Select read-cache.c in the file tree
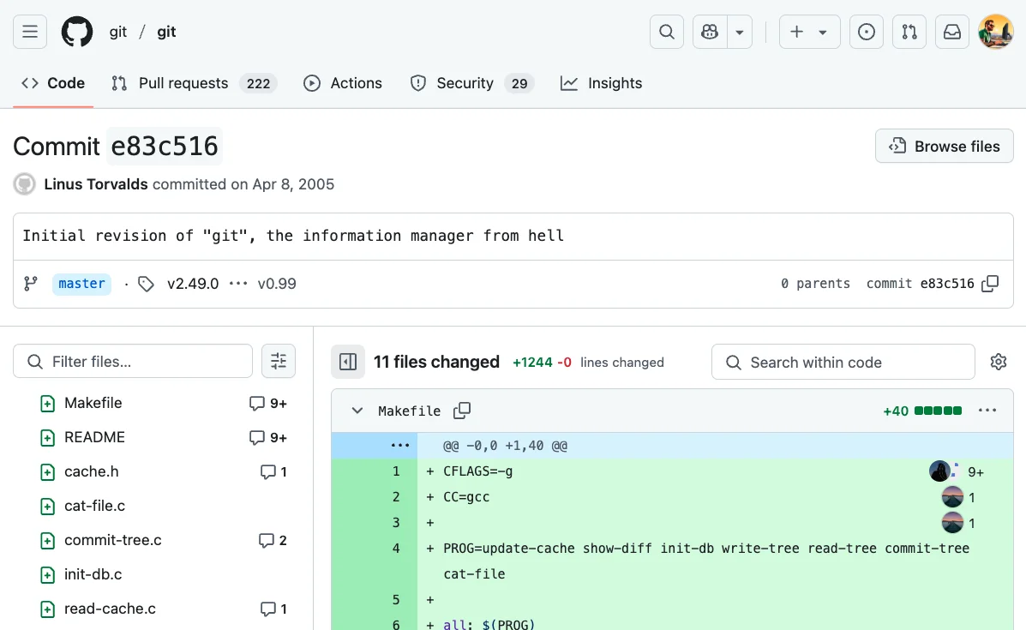 (110, 609)
